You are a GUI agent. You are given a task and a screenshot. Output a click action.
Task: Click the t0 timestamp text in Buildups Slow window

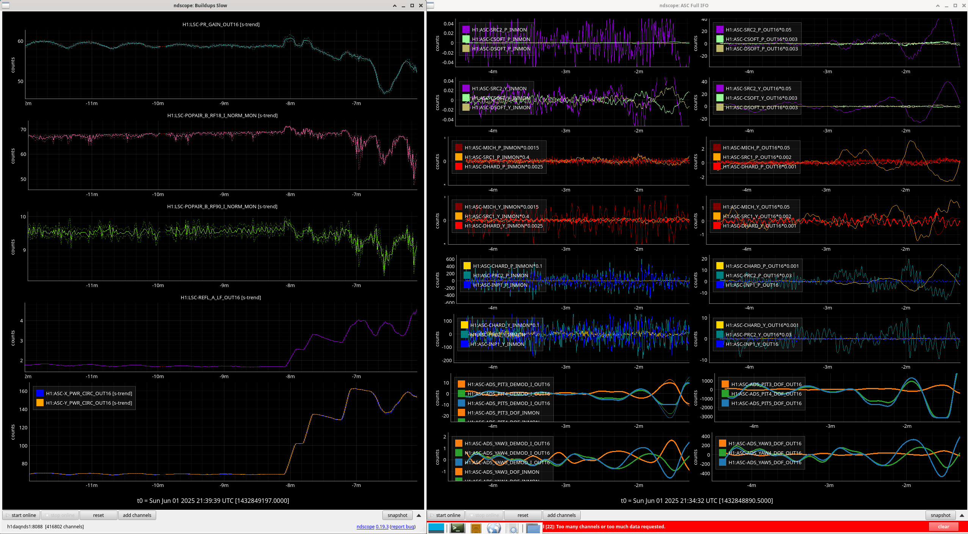pyautogui.click(x=213, y=501)
